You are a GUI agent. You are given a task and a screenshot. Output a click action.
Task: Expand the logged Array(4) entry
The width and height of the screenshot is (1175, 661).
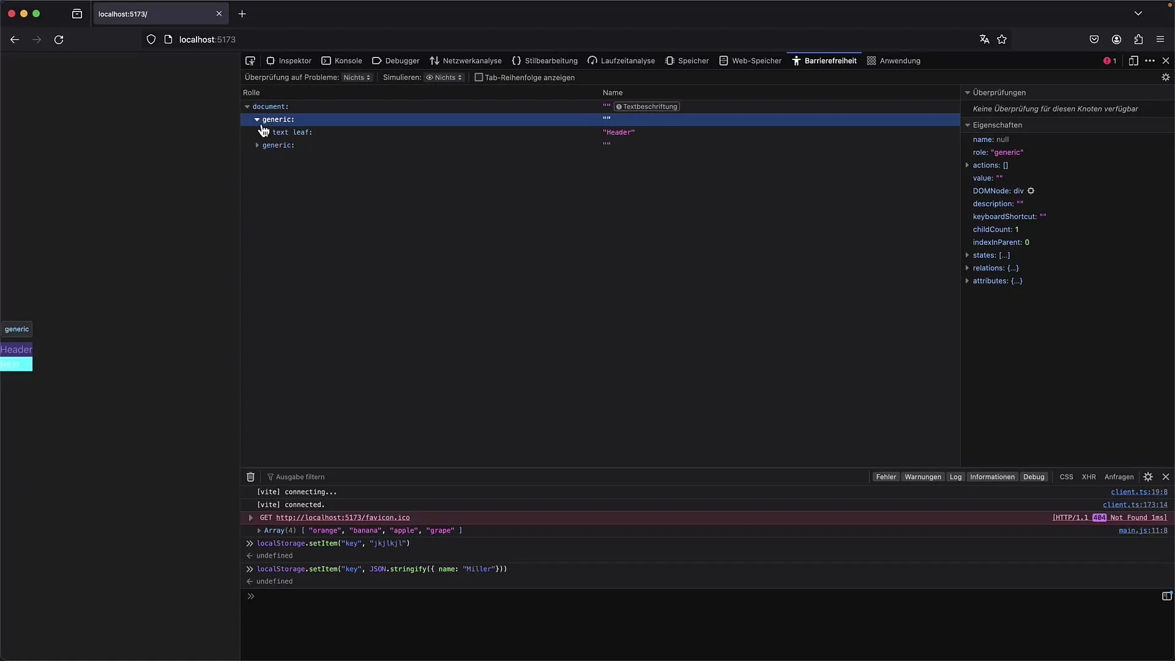[x=259, y=531]
